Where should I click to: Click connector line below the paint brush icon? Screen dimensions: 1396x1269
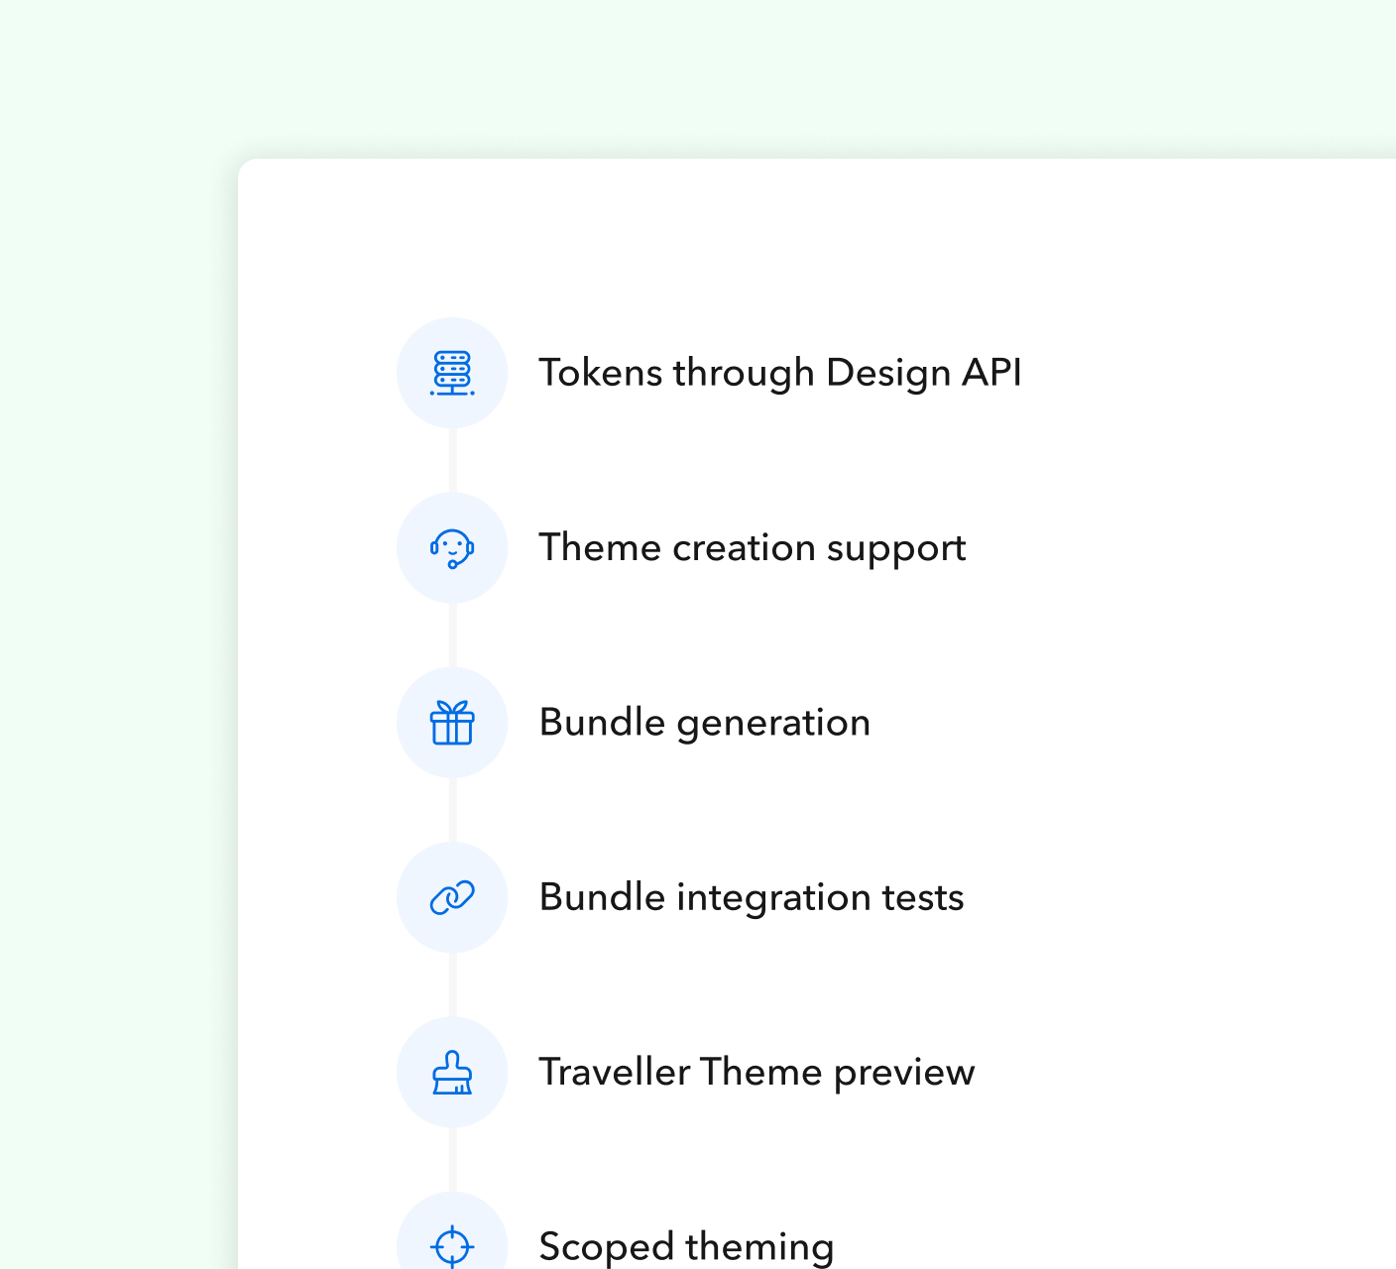(453, 1158)
